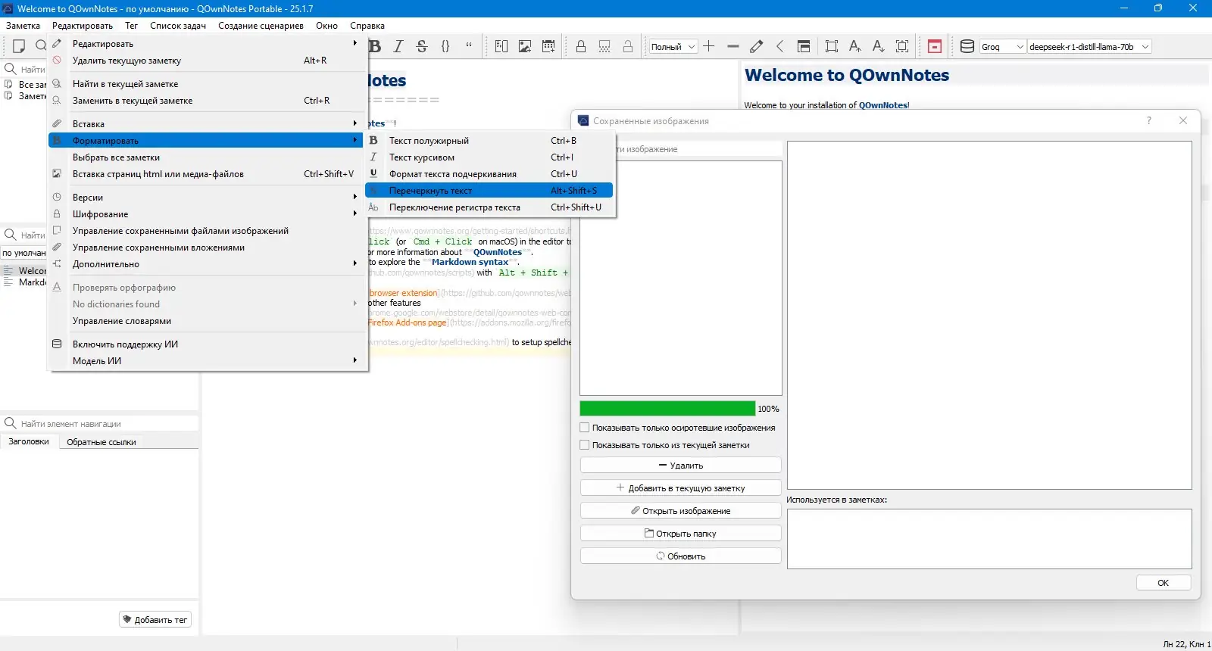
Task: Click the strikethrough toolbar icon
Action: 422,46
